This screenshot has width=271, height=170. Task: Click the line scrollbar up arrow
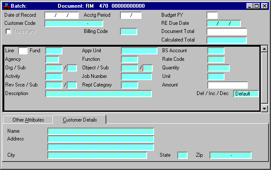pos(265,49)
